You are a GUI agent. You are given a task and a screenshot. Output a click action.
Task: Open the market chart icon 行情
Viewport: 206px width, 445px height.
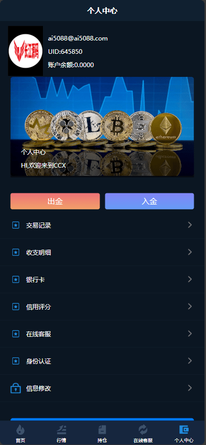pyautogui.click(x=61, y=430)
